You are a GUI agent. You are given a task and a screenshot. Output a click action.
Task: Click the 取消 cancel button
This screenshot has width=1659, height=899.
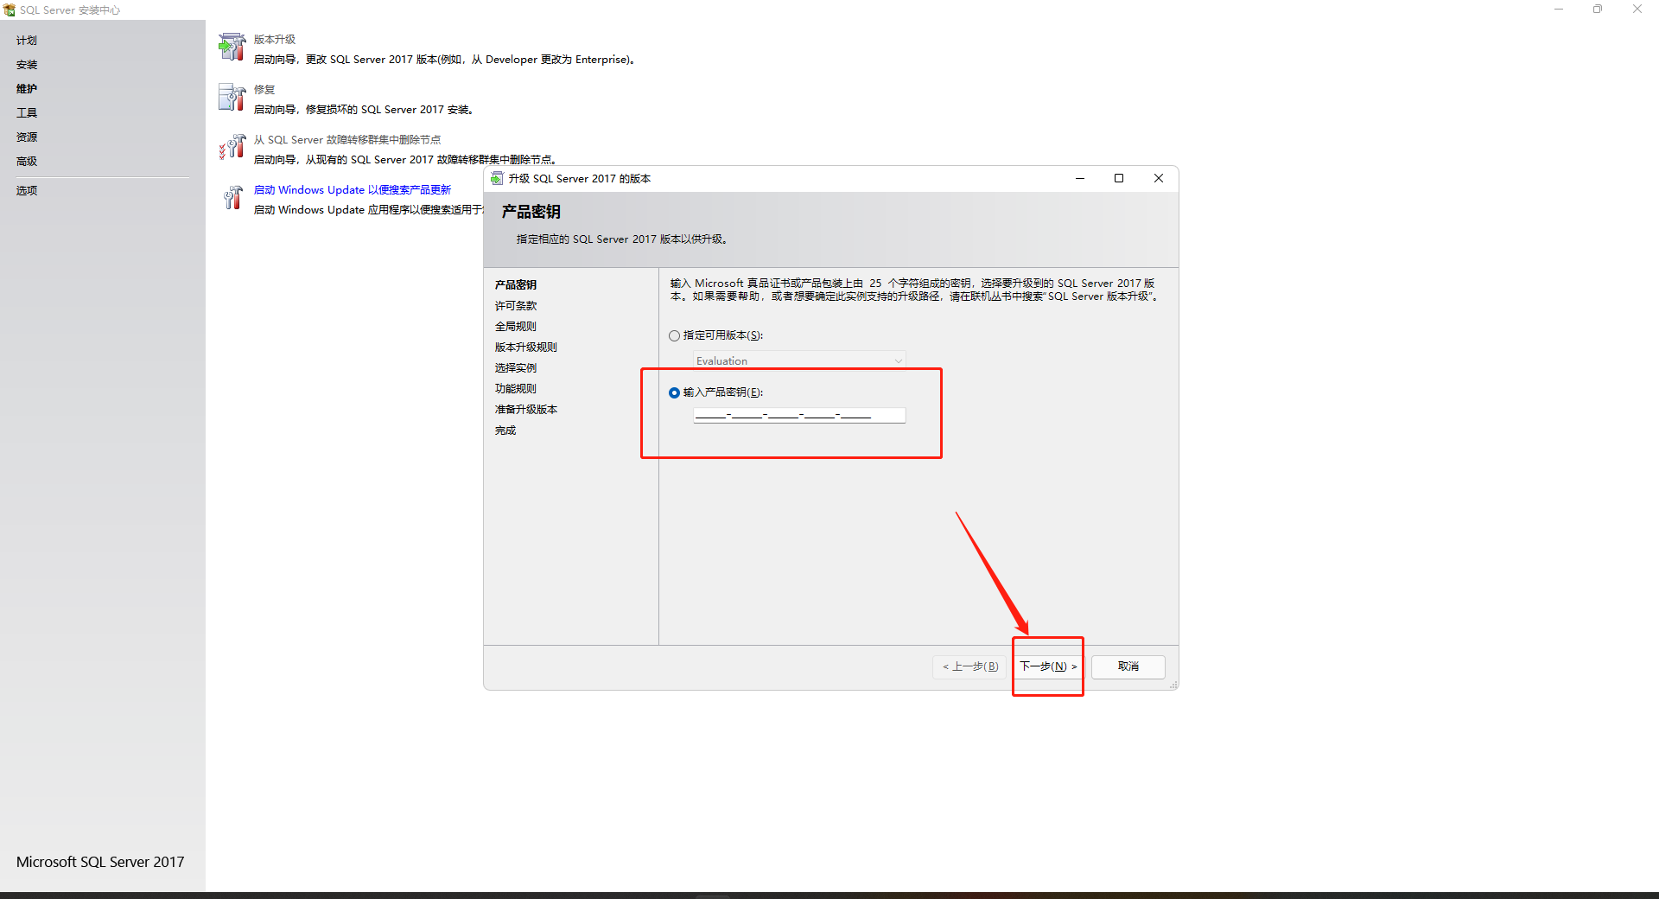tap(1128, 666)
